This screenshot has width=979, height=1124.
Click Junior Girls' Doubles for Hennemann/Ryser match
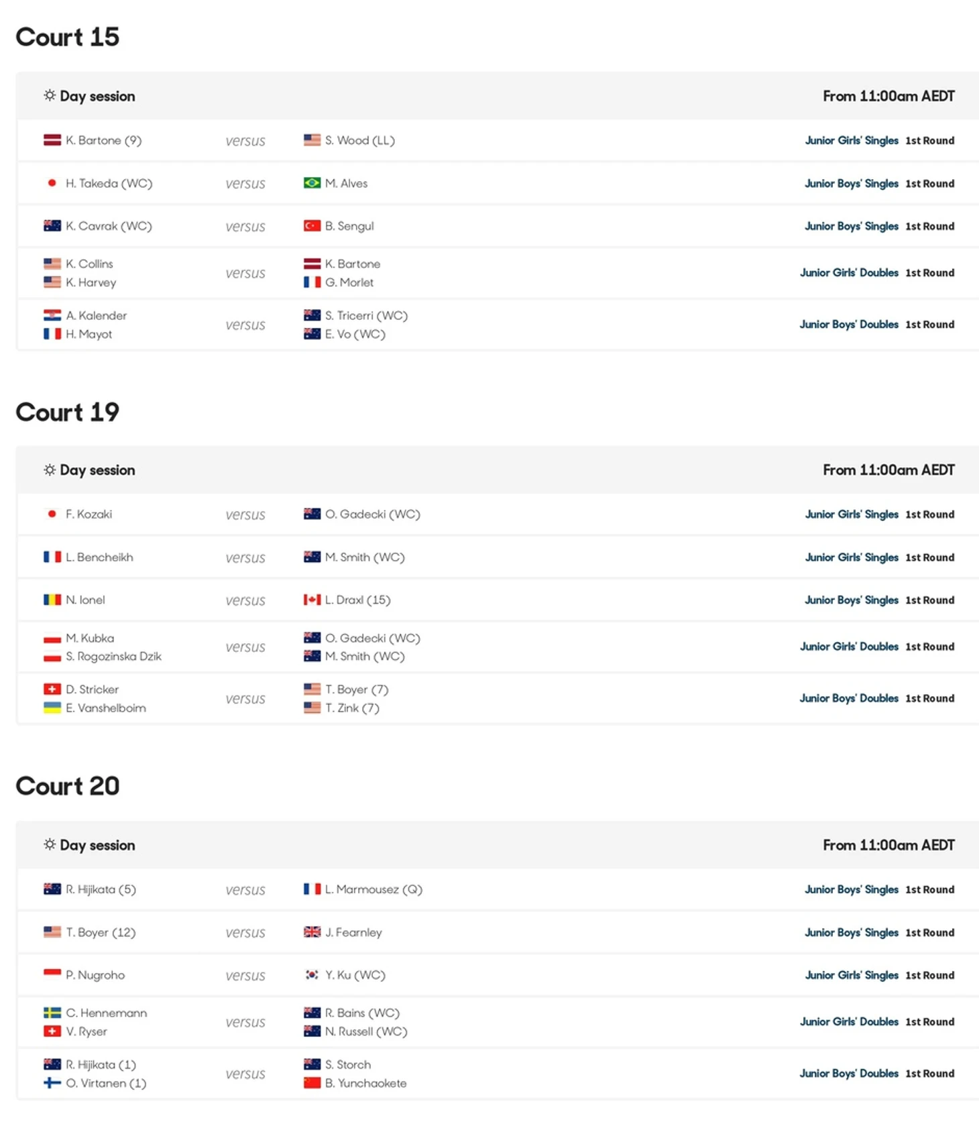click(849, 1021)
